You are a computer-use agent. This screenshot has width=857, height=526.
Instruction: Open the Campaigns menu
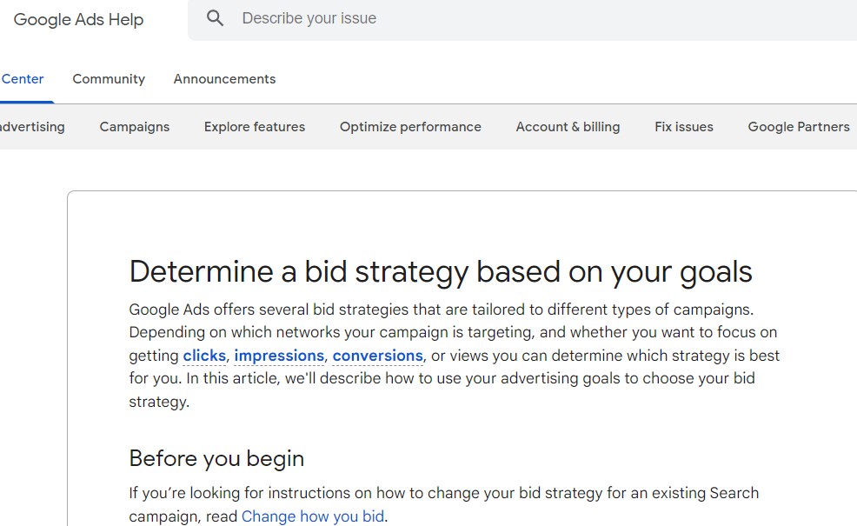pos(135,127)
